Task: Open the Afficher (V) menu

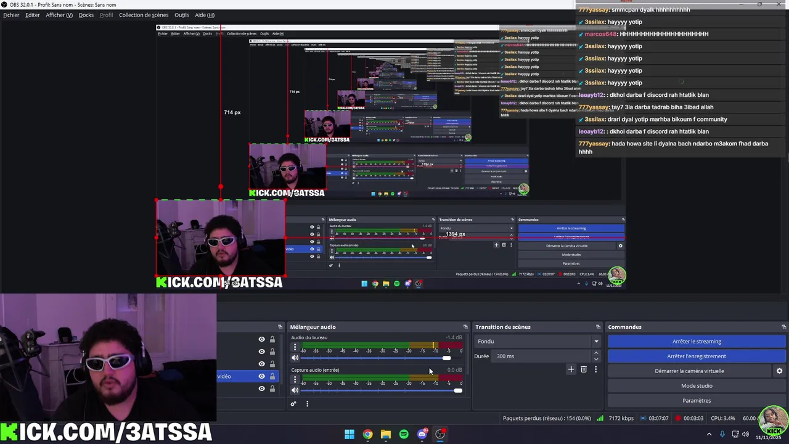Action: [59, 15]
